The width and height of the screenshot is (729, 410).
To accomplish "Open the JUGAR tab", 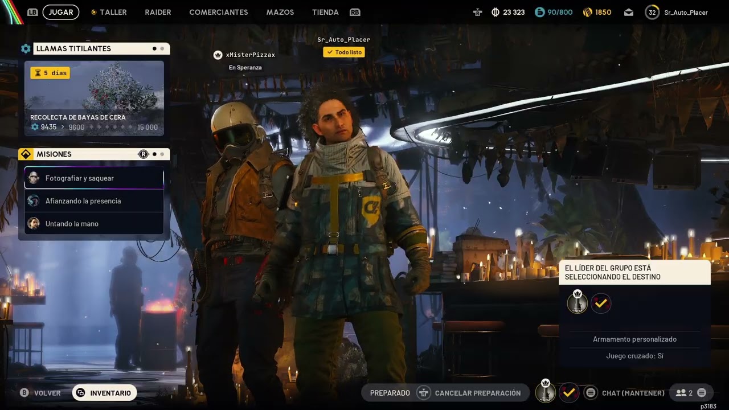I will tap(60, 12).
